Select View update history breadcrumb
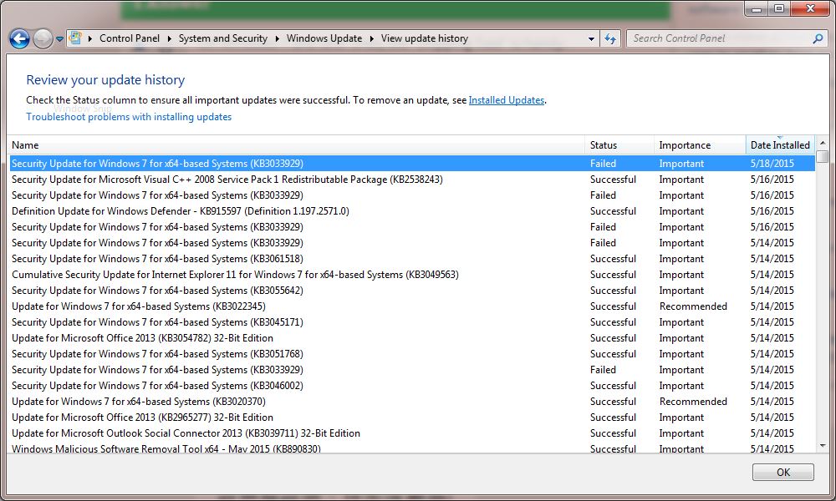This screenshot has height=501, width=836. point(425,38)
